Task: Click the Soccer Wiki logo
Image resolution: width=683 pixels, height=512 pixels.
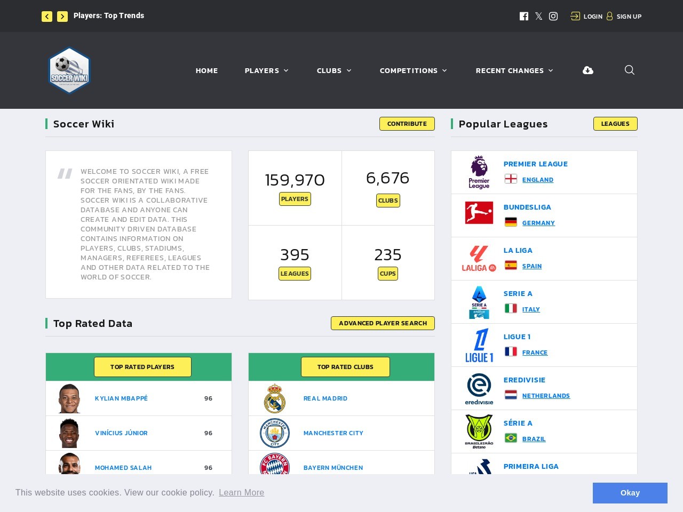Action: 69,70
